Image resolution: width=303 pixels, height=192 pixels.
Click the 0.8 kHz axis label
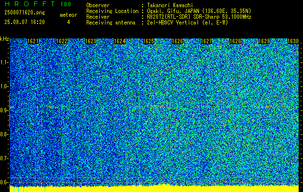point(4,134)
